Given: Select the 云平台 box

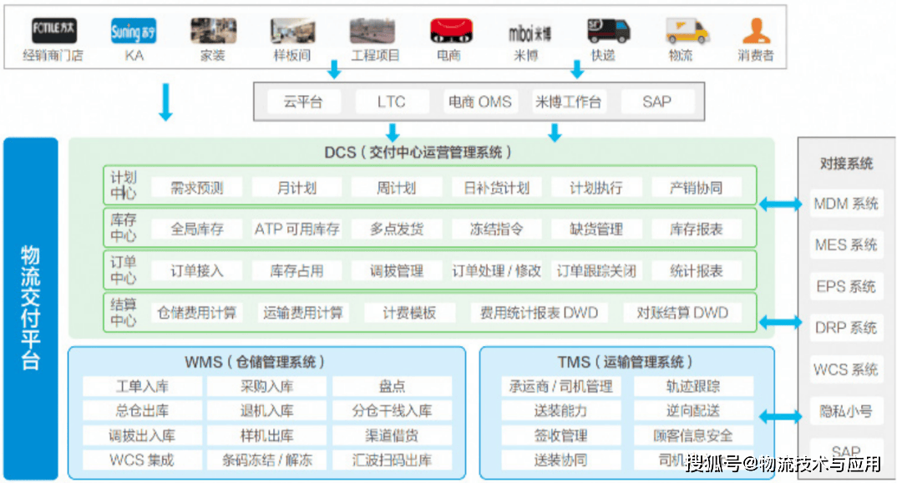Looking at the screenshot, I should [302, 102].
